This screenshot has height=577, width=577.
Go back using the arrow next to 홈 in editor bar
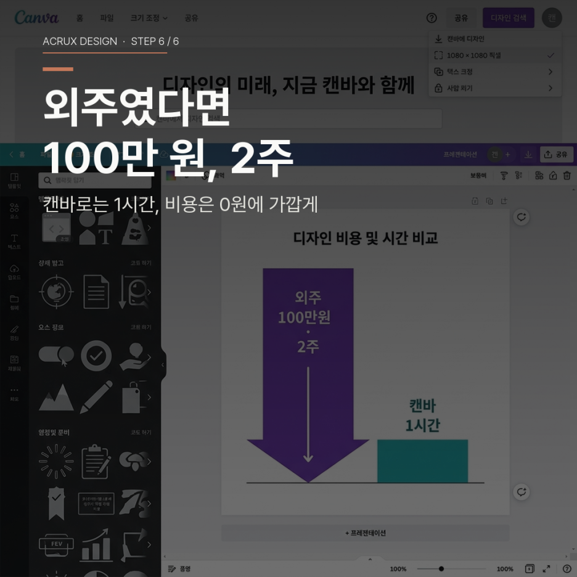coord(11,155)
